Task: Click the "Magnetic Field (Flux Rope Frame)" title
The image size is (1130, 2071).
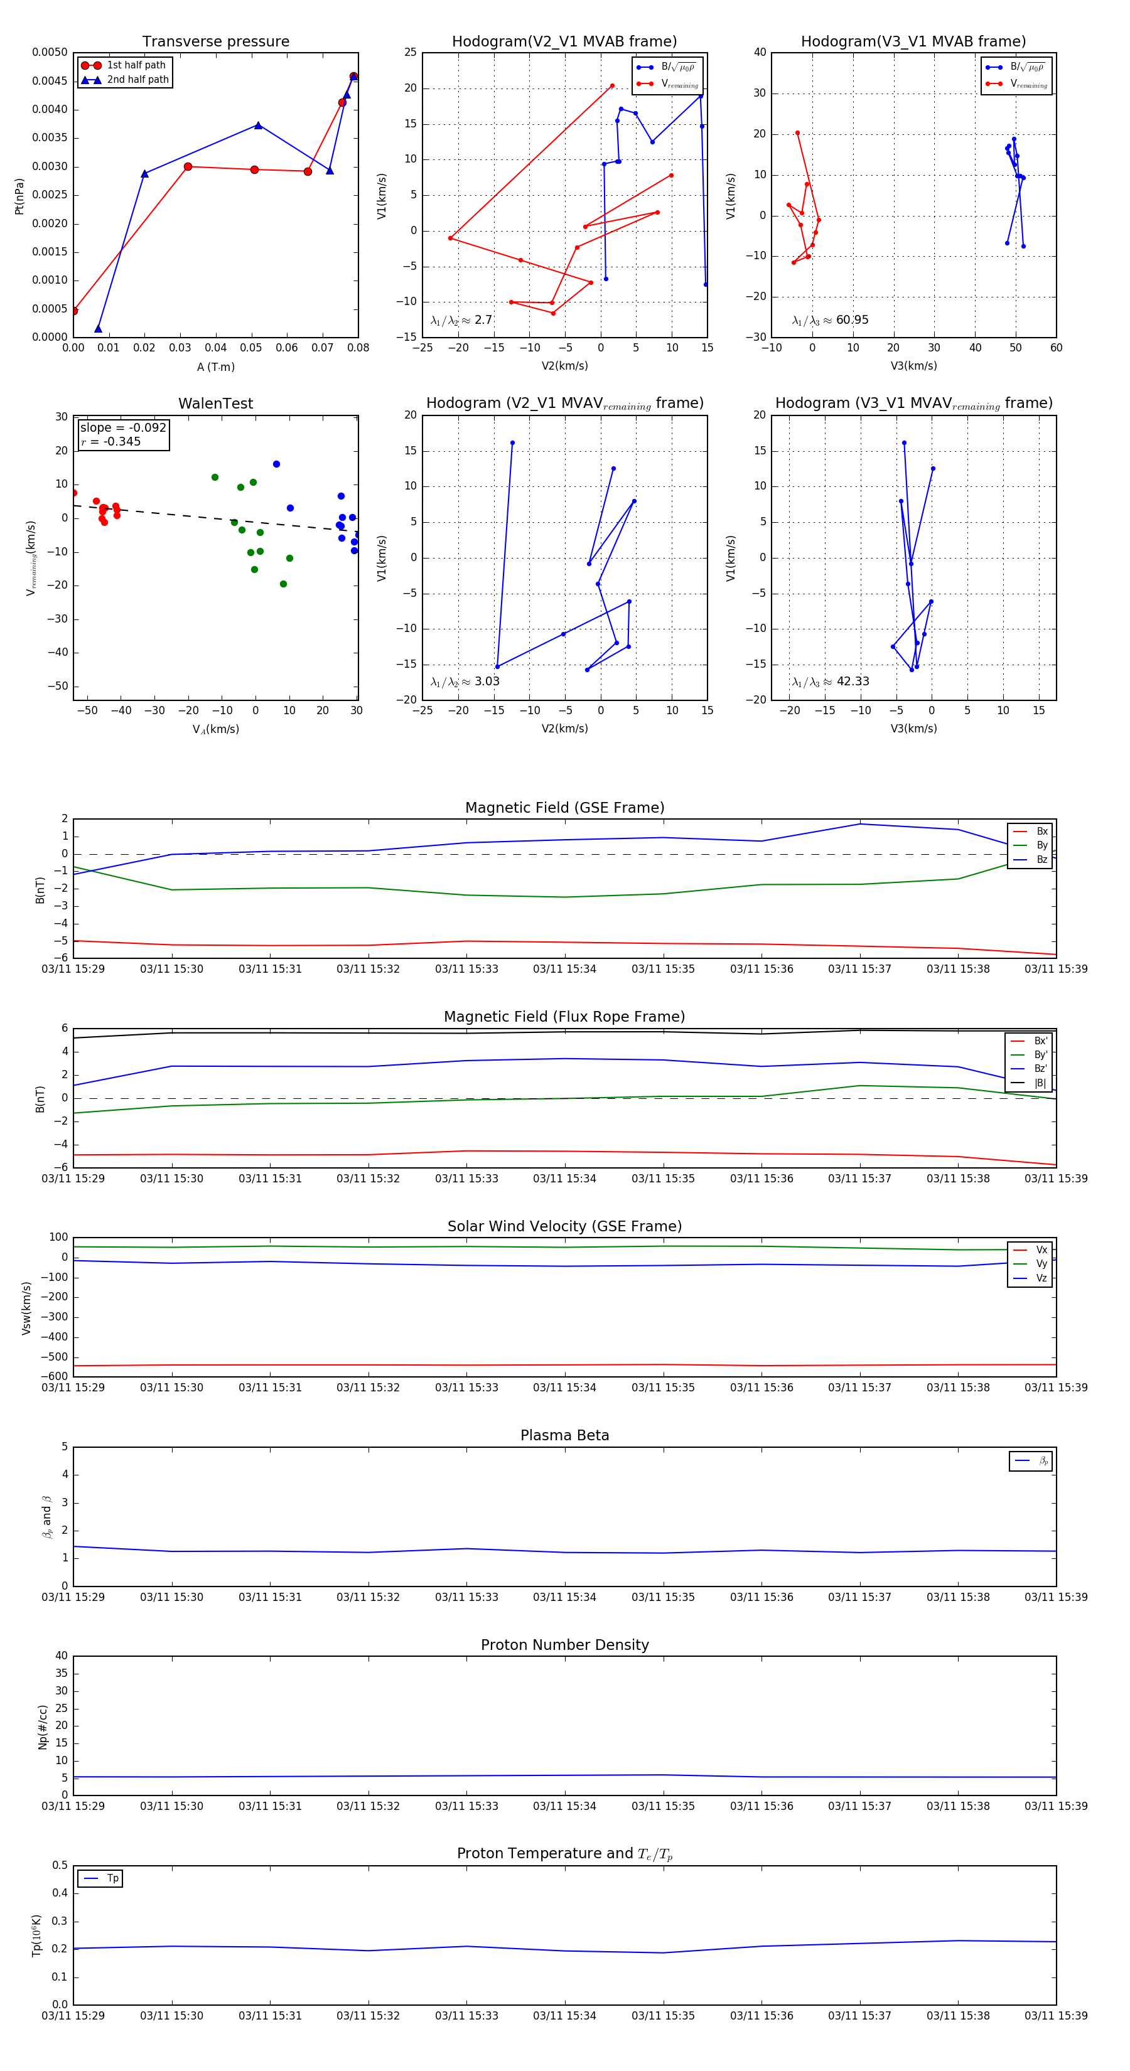Action: coord(564,1017)
